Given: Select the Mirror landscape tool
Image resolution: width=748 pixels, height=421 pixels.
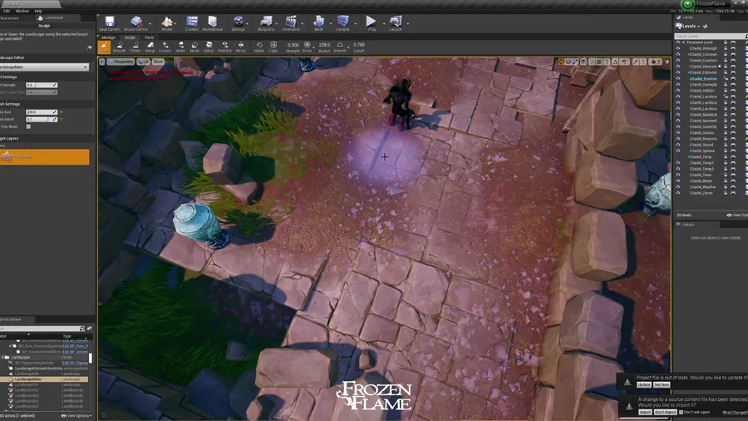Looking at the screenshot, I should 240,47.
